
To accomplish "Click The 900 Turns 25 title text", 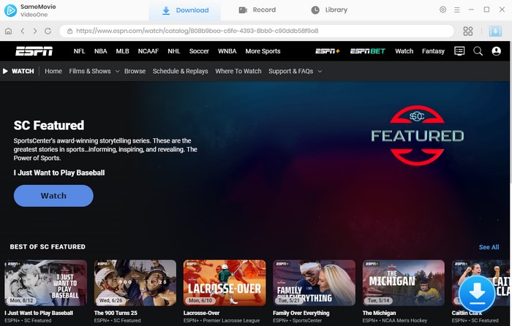I will pos(116,313).
